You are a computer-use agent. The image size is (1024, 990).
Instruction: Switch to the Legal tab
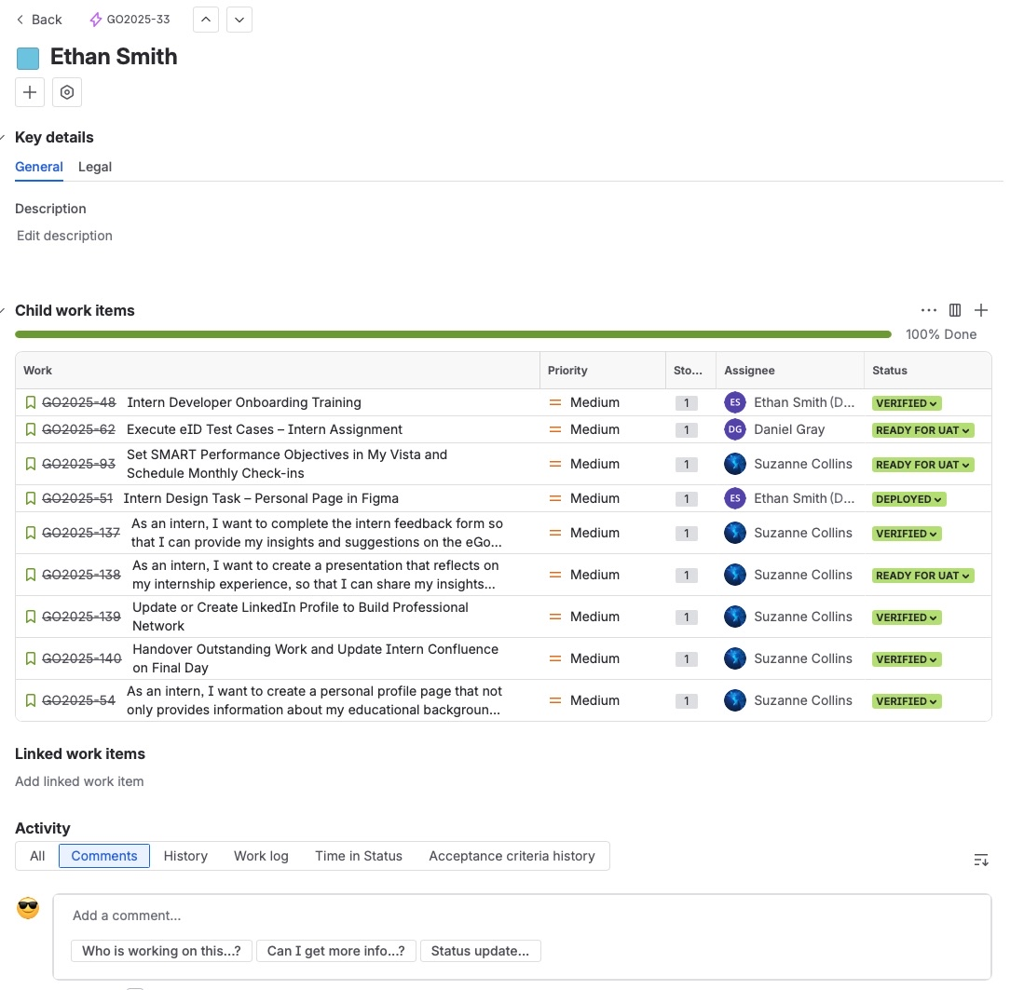coord(94,167)
